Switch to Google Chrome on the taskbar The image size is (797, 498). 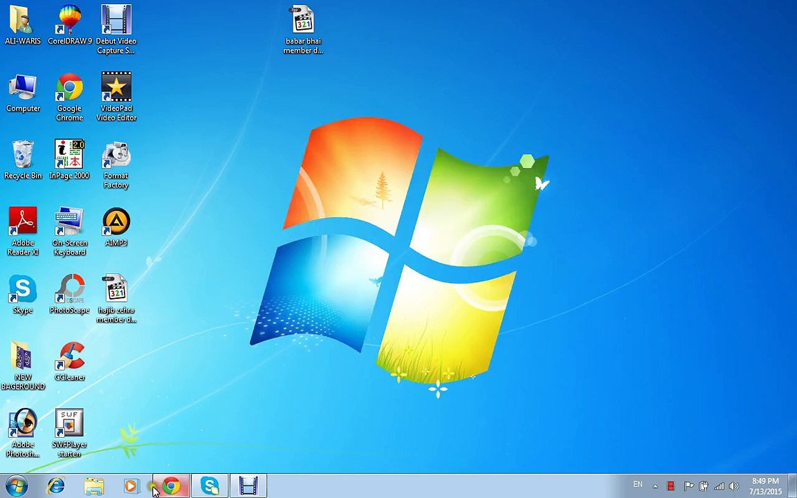(172, 486)
